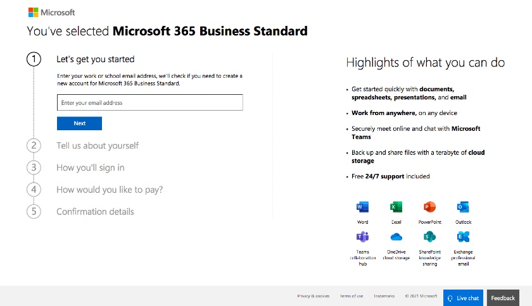532x306 pixels.
Task: Click the OneDrive cloud storage icon
Action: (x=396, y=236)
